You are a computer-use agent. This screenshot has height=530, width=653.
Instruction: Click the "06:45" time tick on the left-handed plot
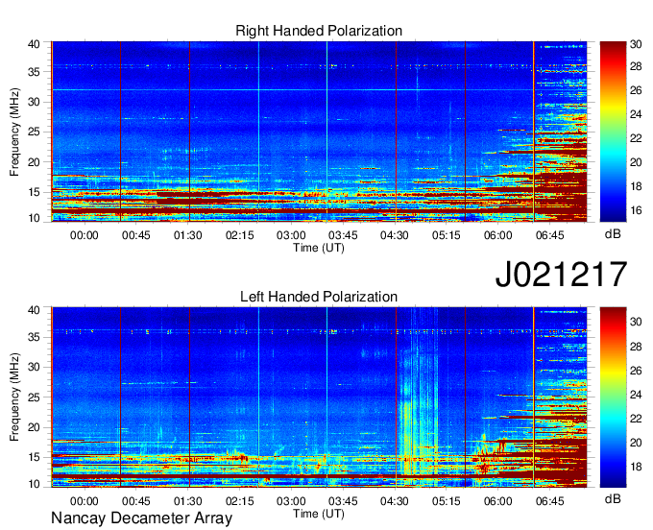click(549, 501)
